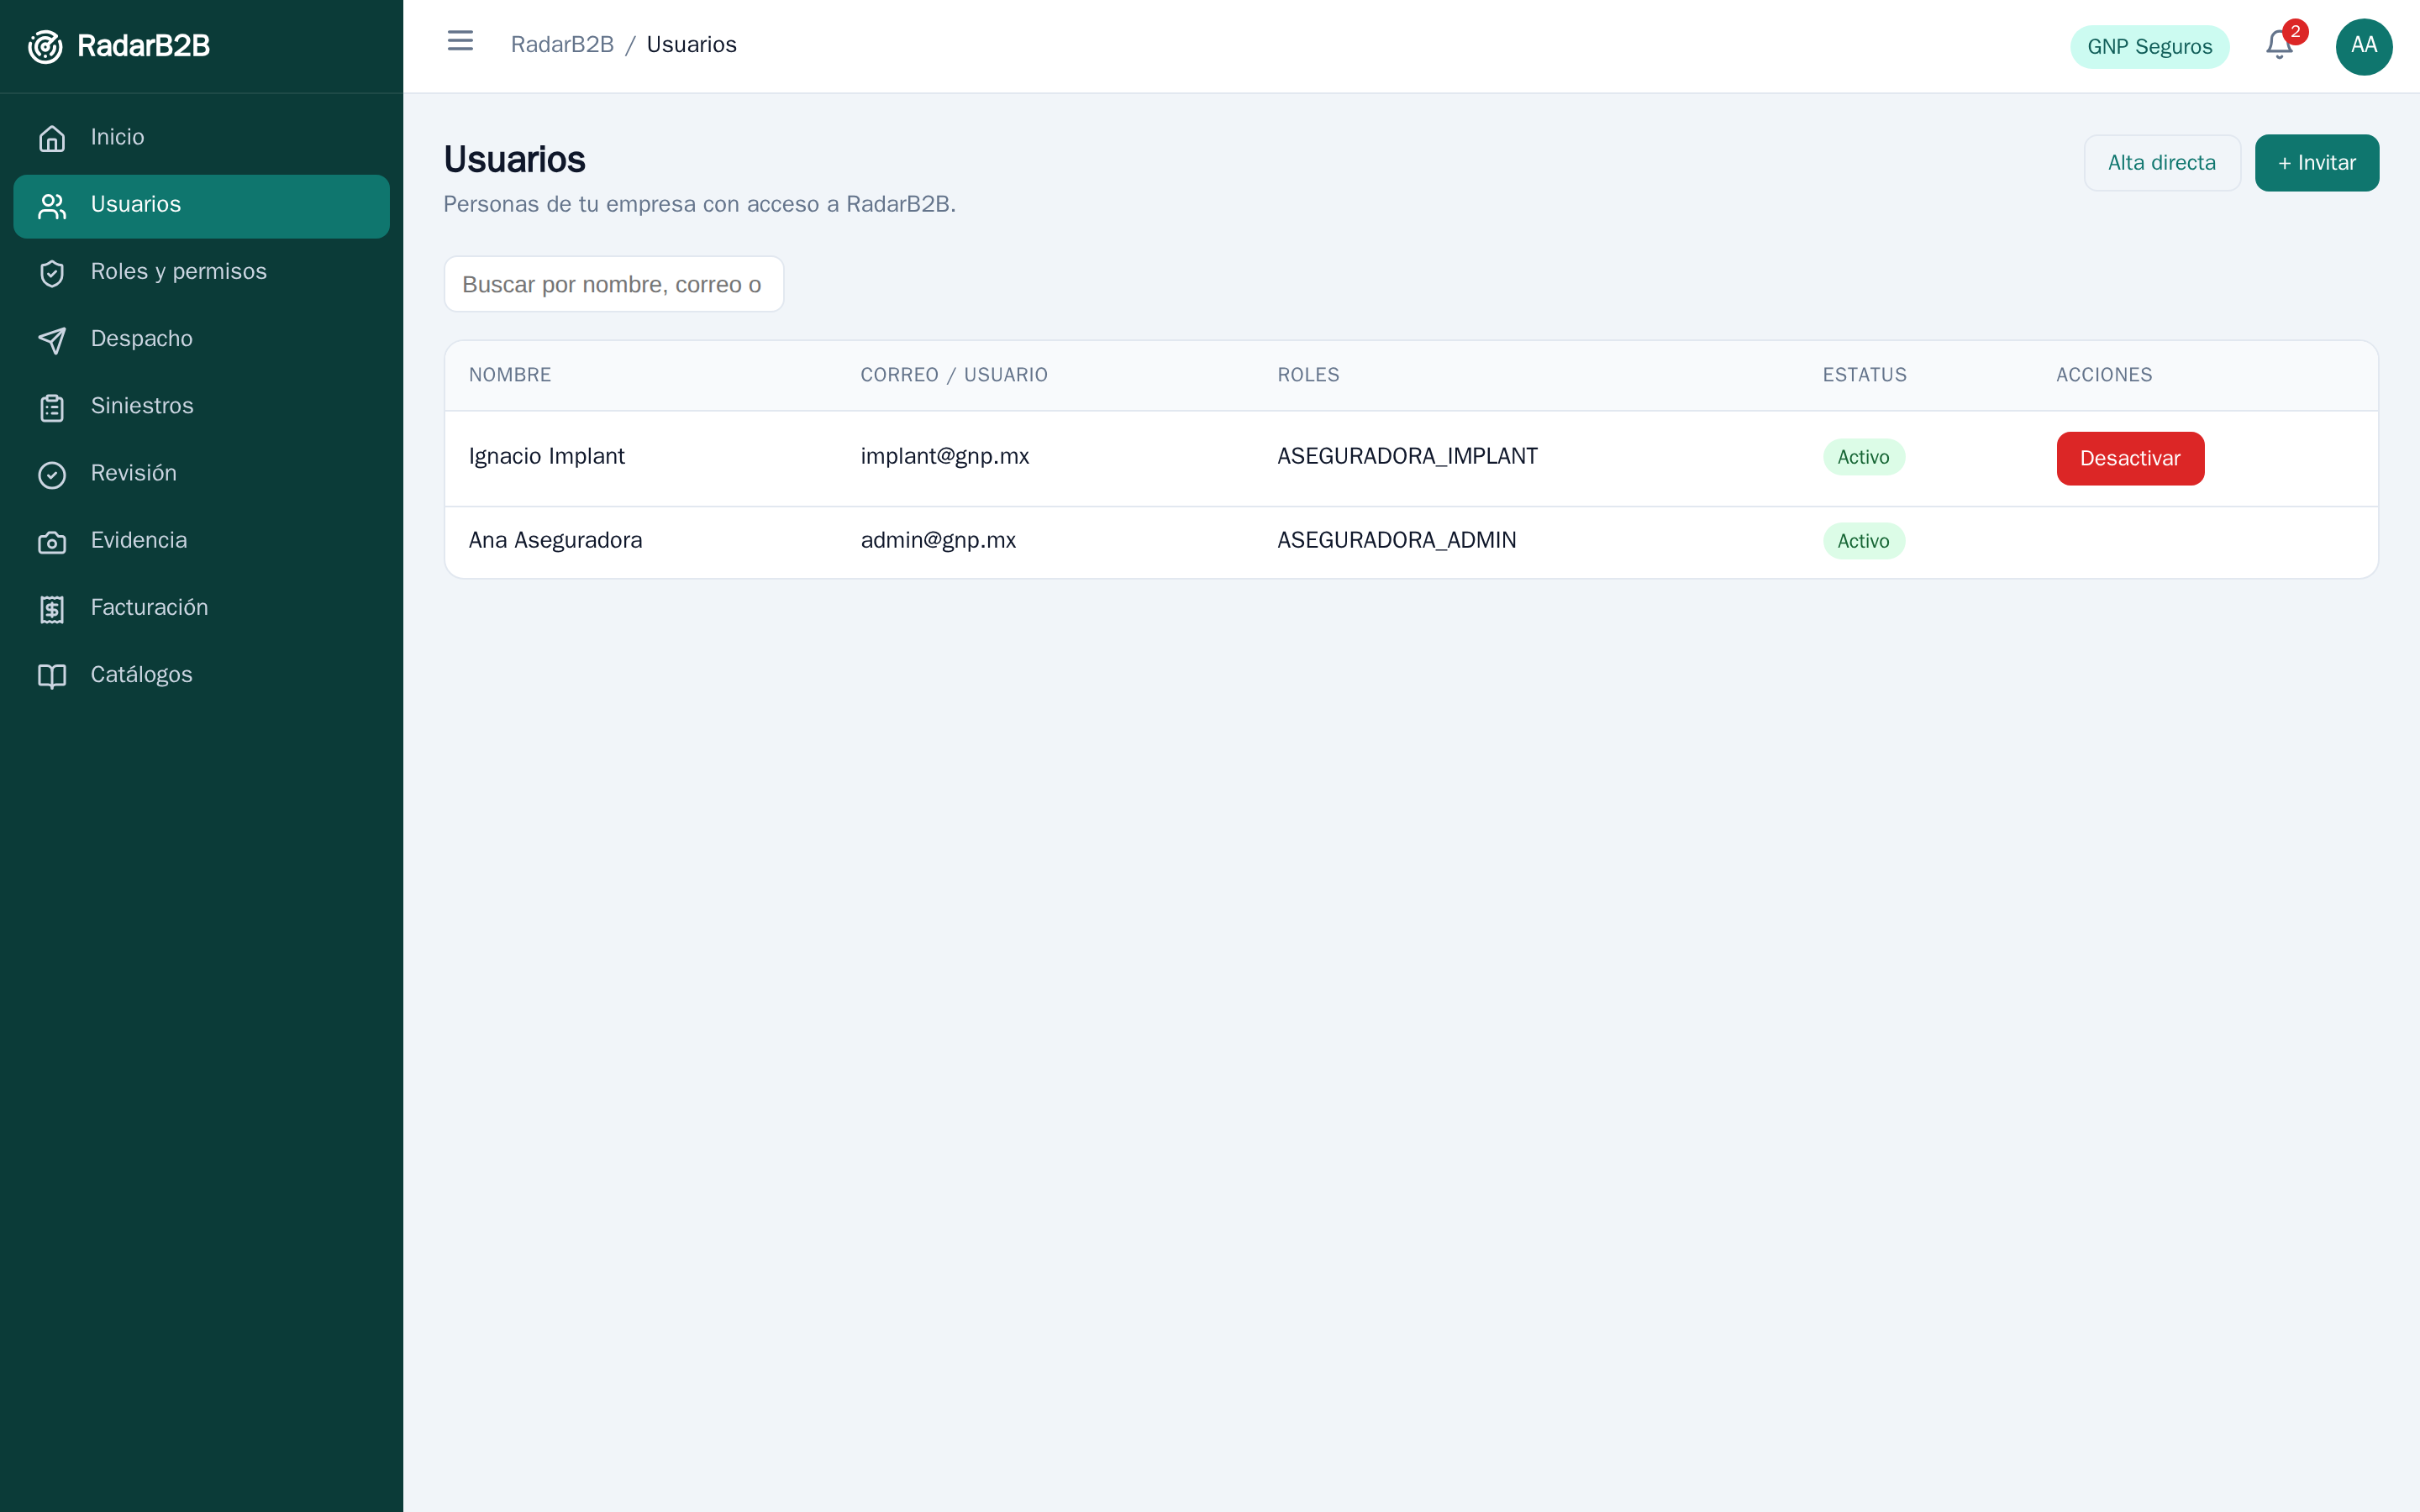This screenshot has height=1512, width=2420.
Task: Click the Alta directa button
Action: coord(2162,163)
